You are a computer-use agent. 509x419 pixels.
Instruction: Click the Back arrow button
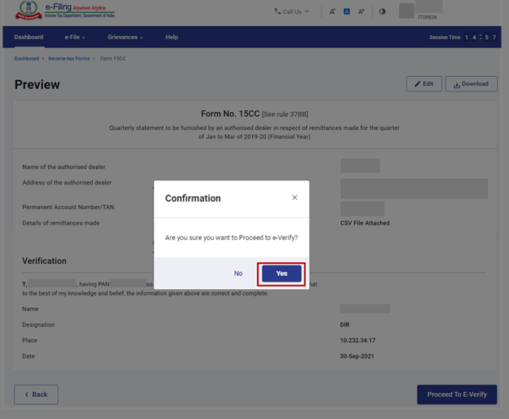36,394
